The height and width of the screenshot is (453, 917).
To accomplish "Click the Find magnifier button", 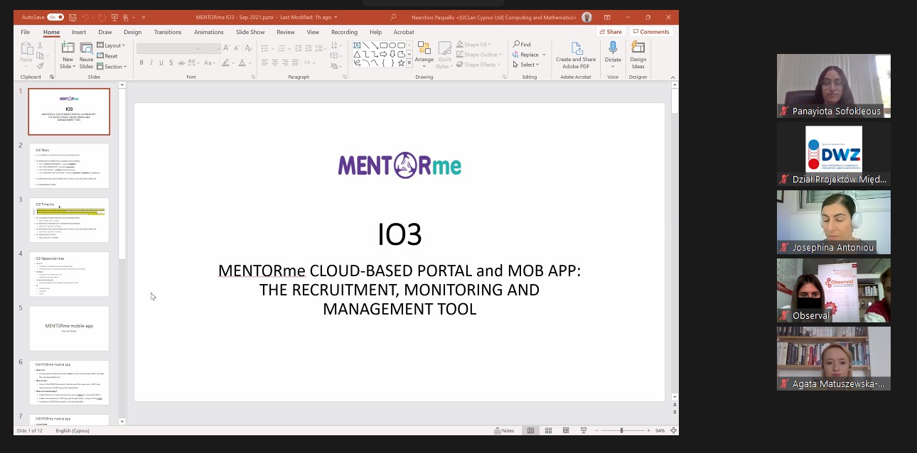I will coord(522,44).
